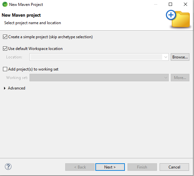Click inside the Location text field

(x=96, y=57)
